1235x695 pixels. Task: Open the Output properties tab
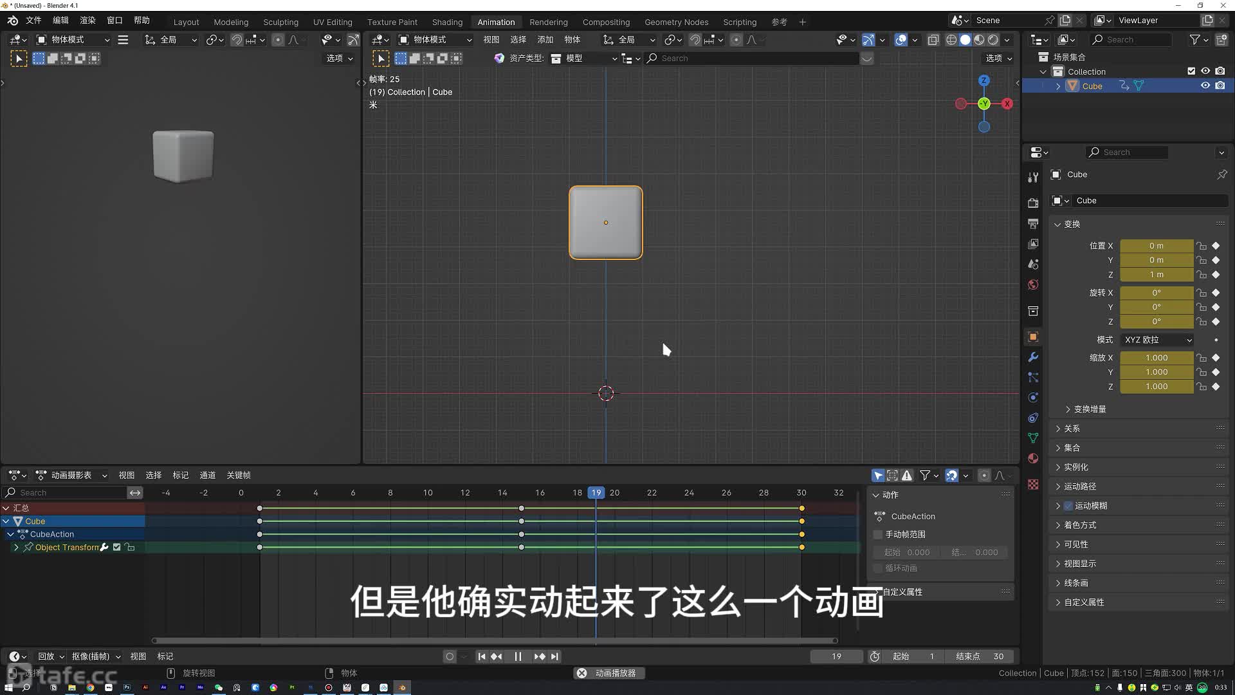pos(1033,223)
